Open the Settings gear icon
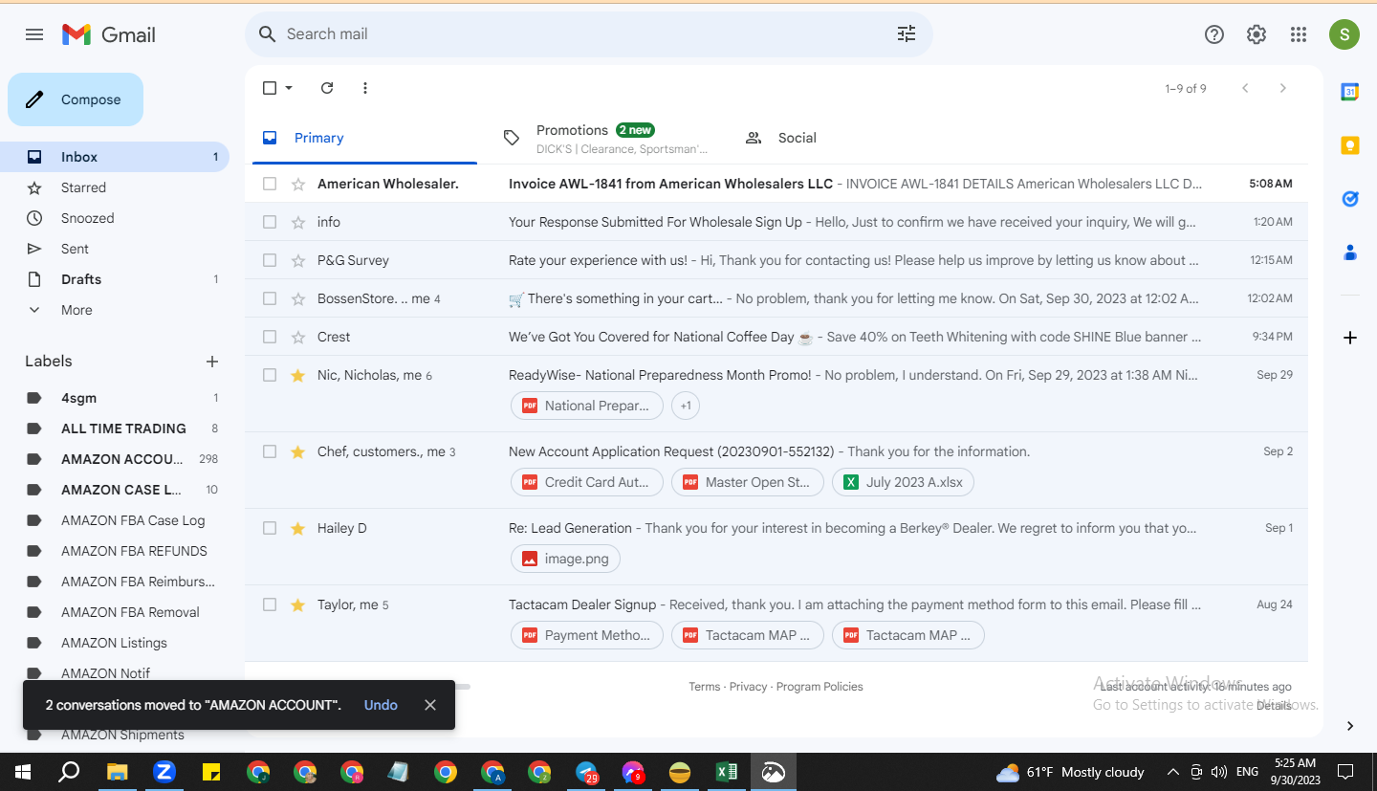Screen dimensions: 1377x791 point(1257,34)
